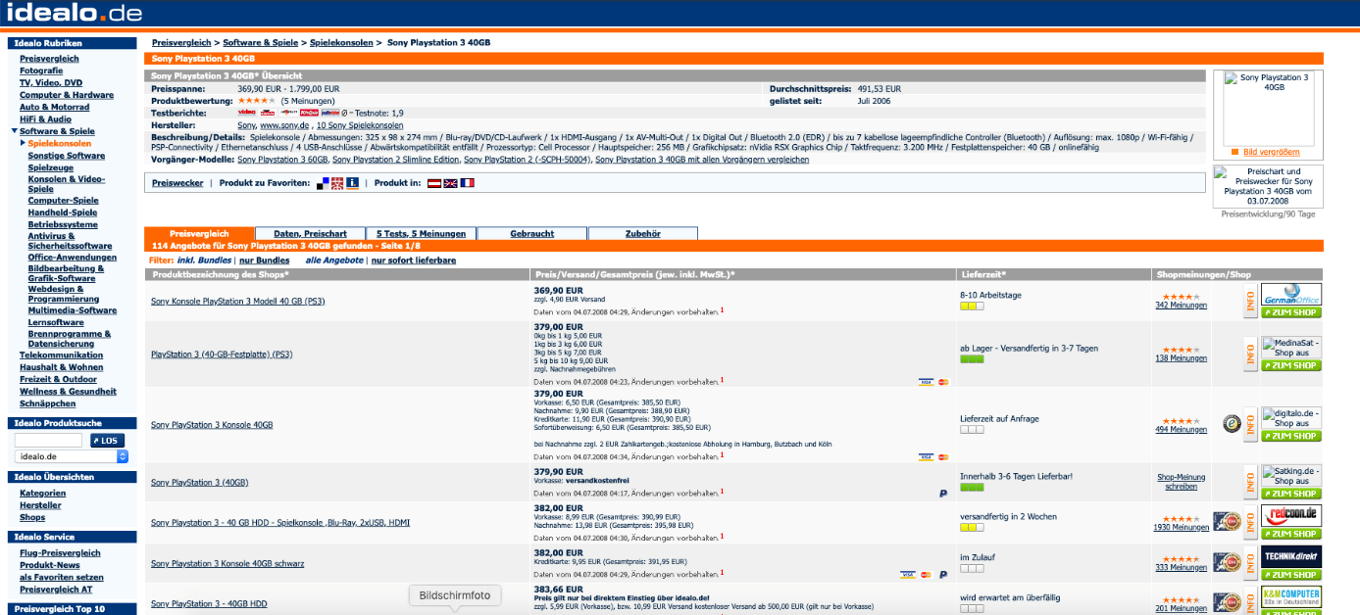Add product to del.icio.us favorites icon
The width and height of the screenshot is (1360, 615).
[323, 183]
